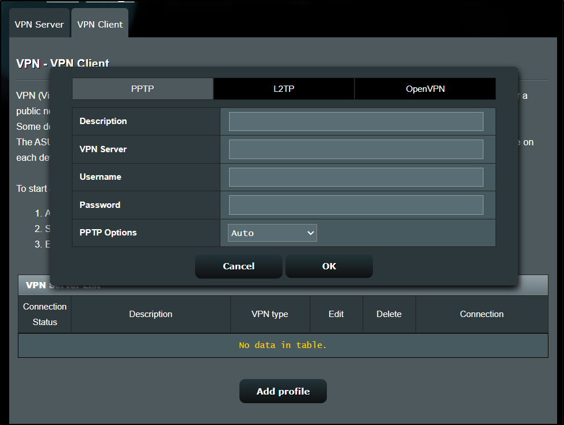The height and width of the screenshot is (425, 564).
Task: Click the Description table column header
Action: point(151,314)
